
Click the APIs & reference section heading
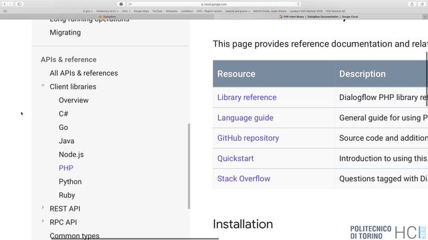(x=68, y=59)
